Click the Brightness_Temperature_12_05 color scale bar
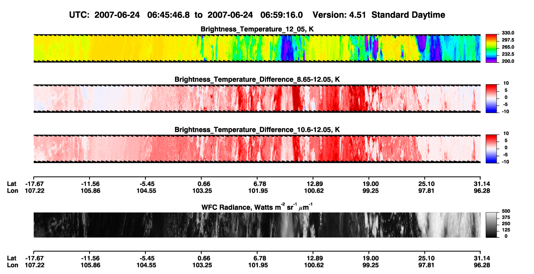534x274 pixels. (x=491, y=48)
